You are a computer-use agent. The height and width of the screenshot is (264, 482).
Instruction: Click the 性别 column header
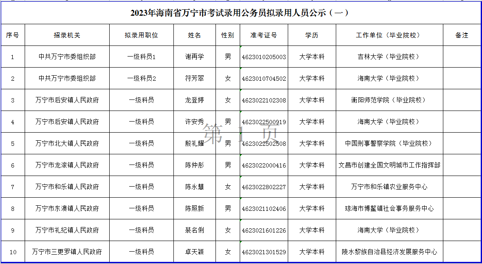tap(228, 35)
